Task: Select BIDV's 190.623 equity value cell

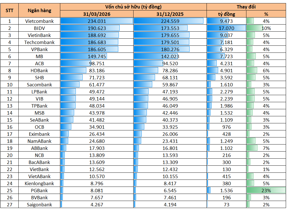Action: coord(97,28)
